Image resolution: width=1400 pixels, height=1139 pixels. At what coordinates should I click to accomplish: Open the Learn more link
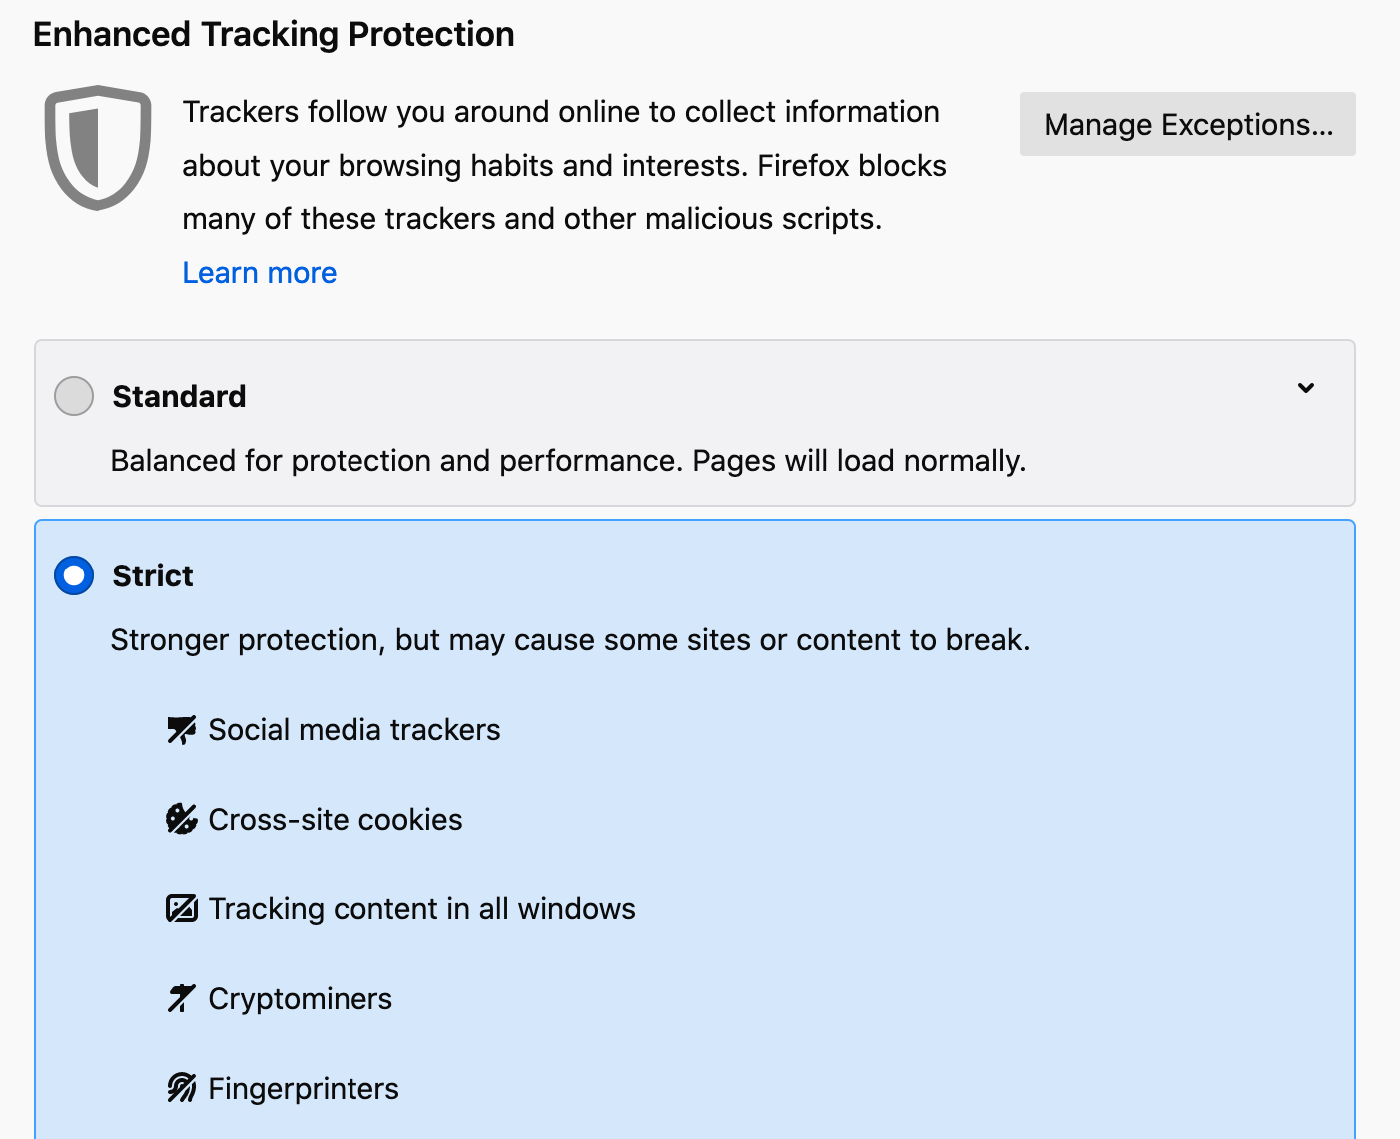[x=259, y=272]
